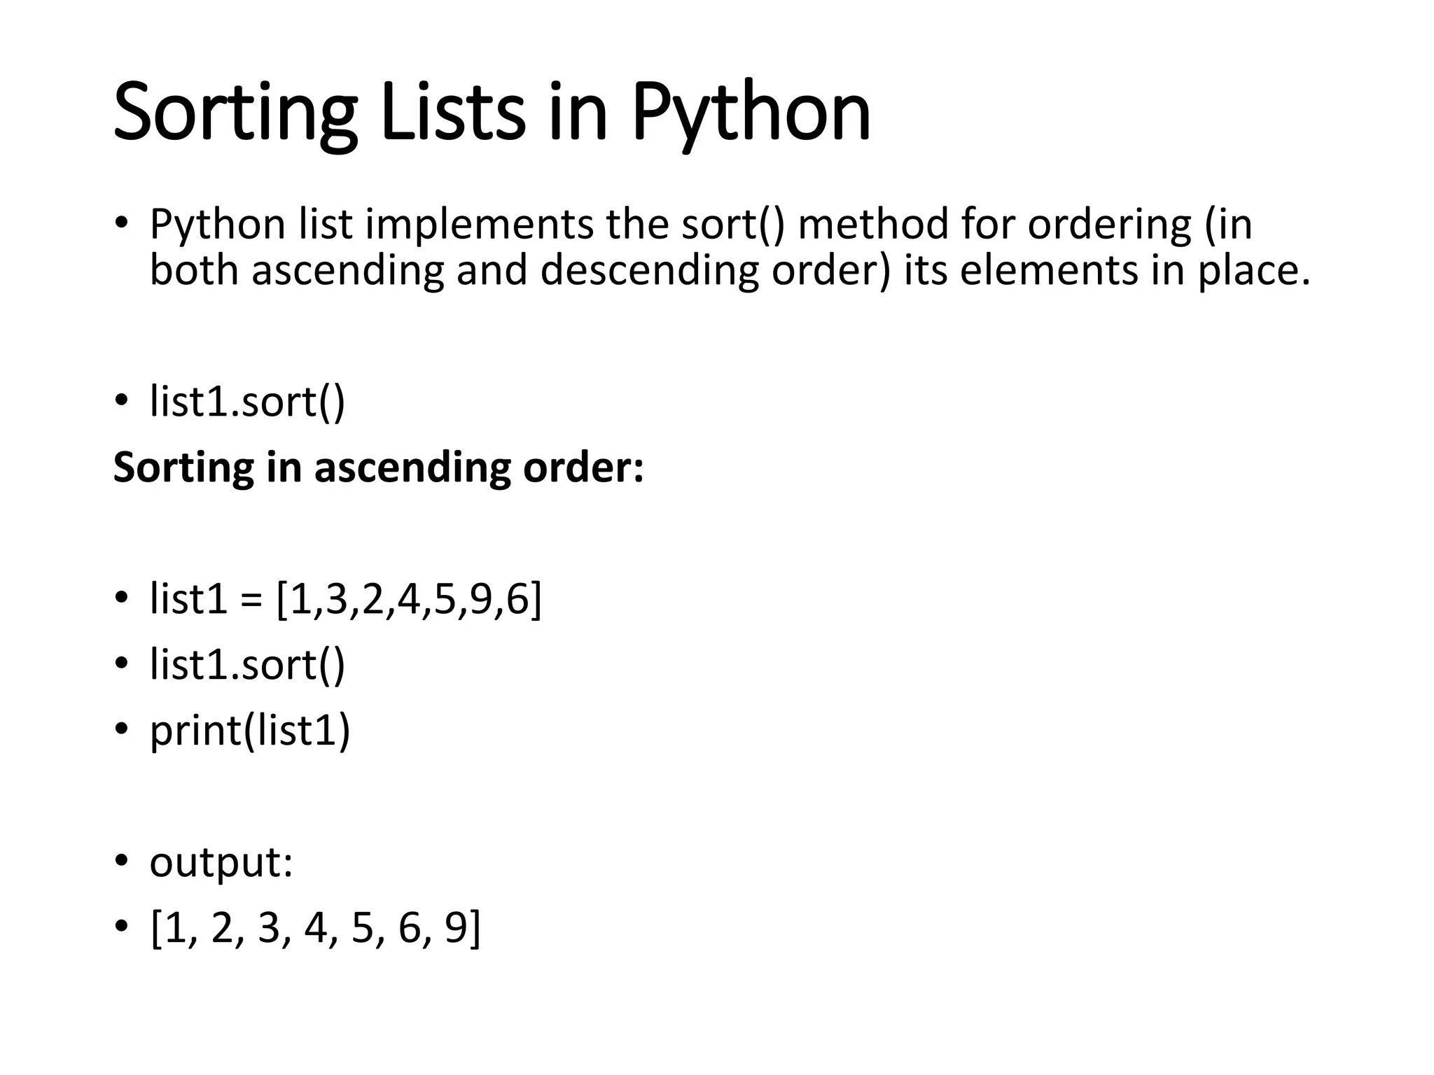Click the "print(list1)" line
This screenshot has height=1075, width=1434.
[x=250, y=730]
